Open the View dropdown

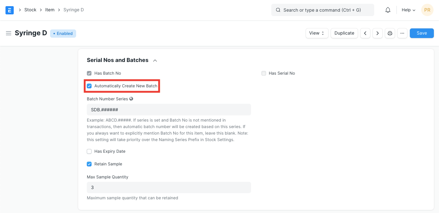(x=317, y=33)
